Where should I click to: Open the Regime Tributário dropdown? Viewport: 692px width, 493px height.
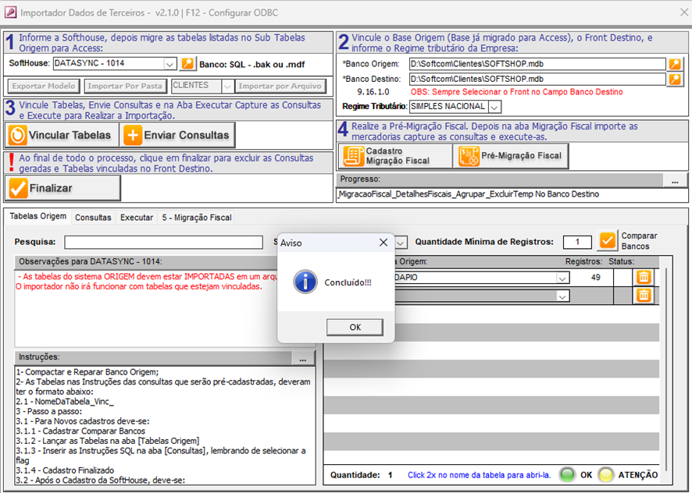point(494,106)
